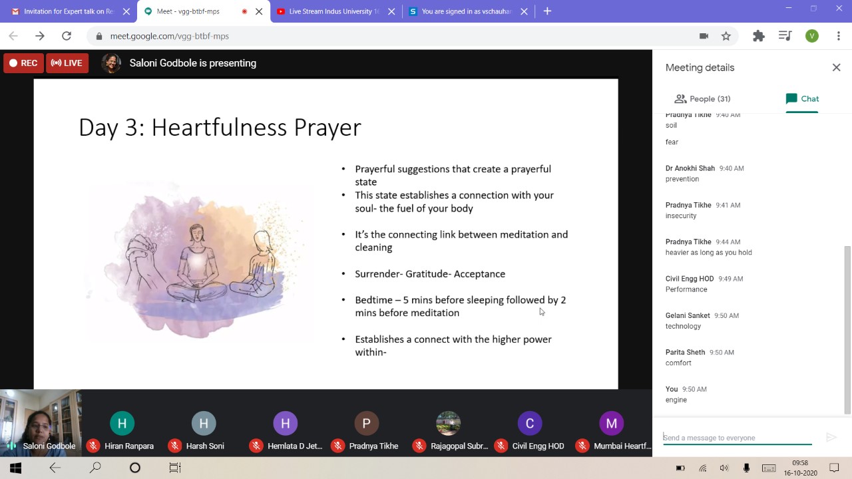The width and height of the screenshot is (852, 479).
Task: Click the Send a message to everyone field
Action: pyautogui.click(x=737, y=438)
